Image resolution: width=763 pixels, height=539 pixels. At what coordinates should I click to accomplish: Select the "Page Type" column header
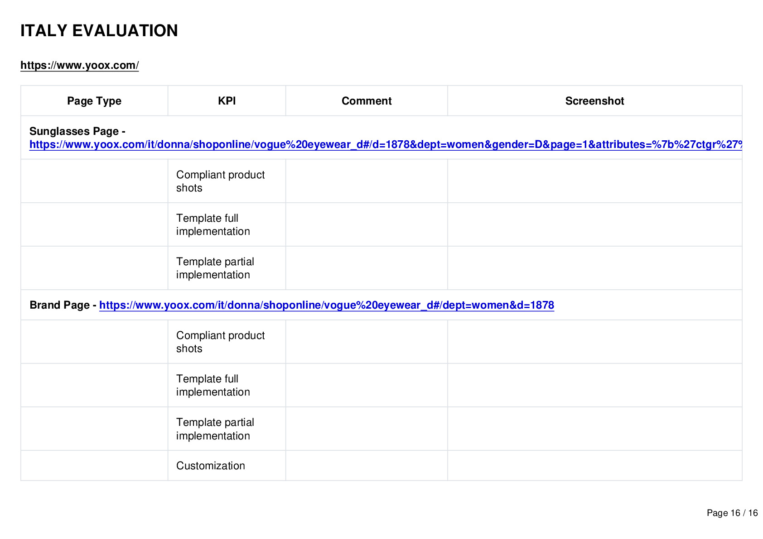click(94, 101)
